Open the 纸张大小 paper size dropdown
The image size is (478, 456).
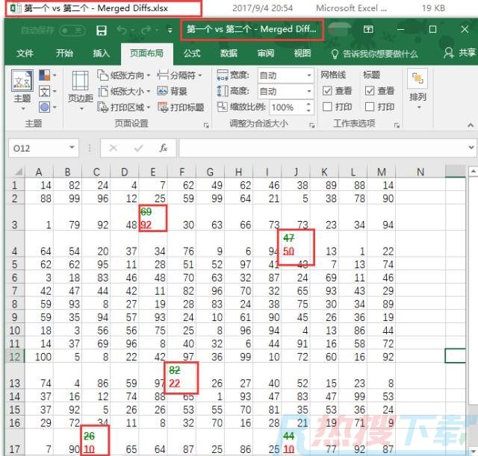coord(124,91)
